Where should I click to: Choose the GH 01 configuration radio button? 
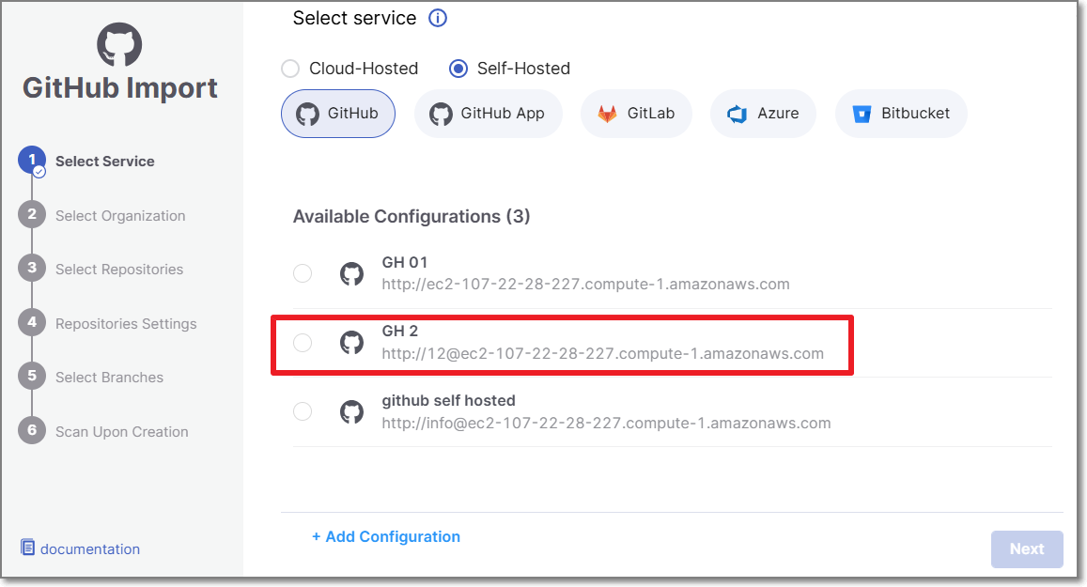pyautogui.click(x=303, y=273)
